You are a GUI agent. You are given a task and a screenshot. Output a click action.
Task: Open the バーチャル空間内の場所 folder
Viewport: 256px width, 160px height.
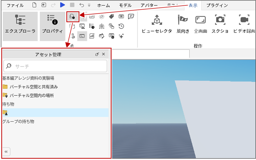pyautogui.click(x=28, y=95)
